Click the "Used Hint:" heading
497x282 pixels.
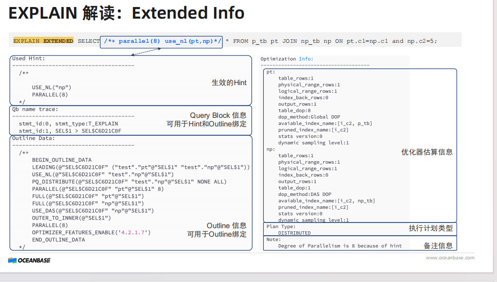[29, 58]
